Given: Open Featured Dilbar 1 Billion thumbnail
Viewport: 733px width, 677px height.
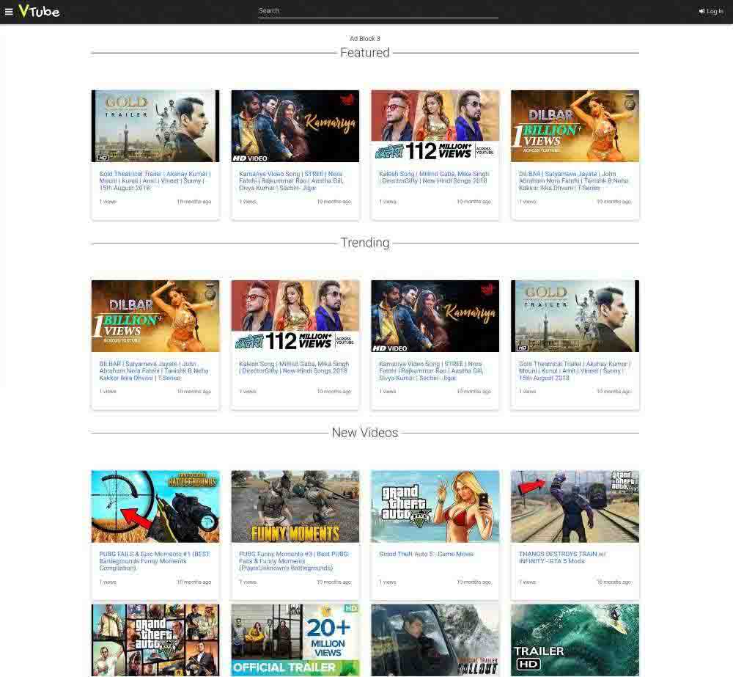Looking at the screenshot, I should pyautogui.click(x=575, y=126).
